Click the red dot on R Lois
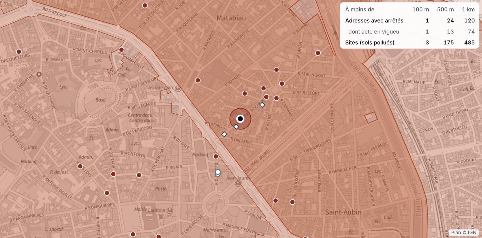This screenshot has width=482, height=238. click(x=80, y=166)
